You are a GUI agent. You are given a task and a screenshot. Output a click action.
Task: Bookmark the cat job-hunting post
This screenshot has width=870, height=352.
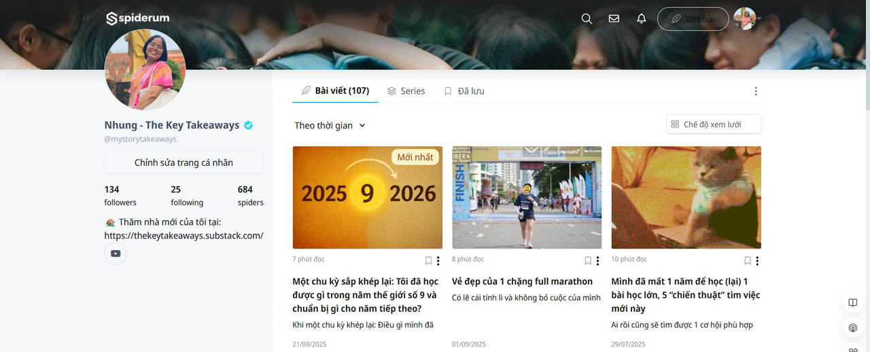click(x=748, y=261)
